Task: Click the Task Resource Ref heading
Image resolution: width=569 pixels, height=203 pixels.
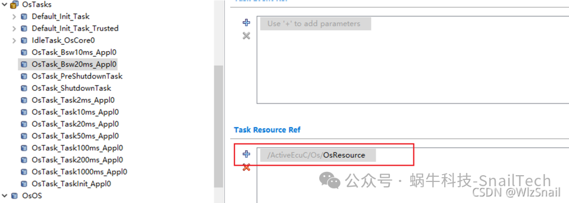Action: pos(267,130)
